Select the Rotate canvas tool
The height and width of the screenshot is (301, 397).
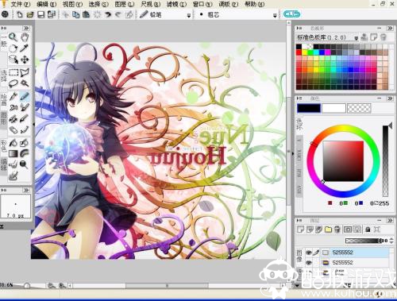pyautogui.click(x=13, y=48)
